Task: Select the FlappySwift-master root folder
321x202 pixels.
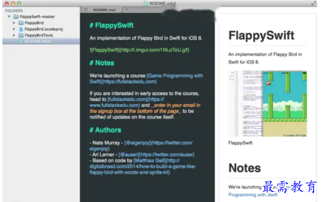Action: (x=37, y=16)
